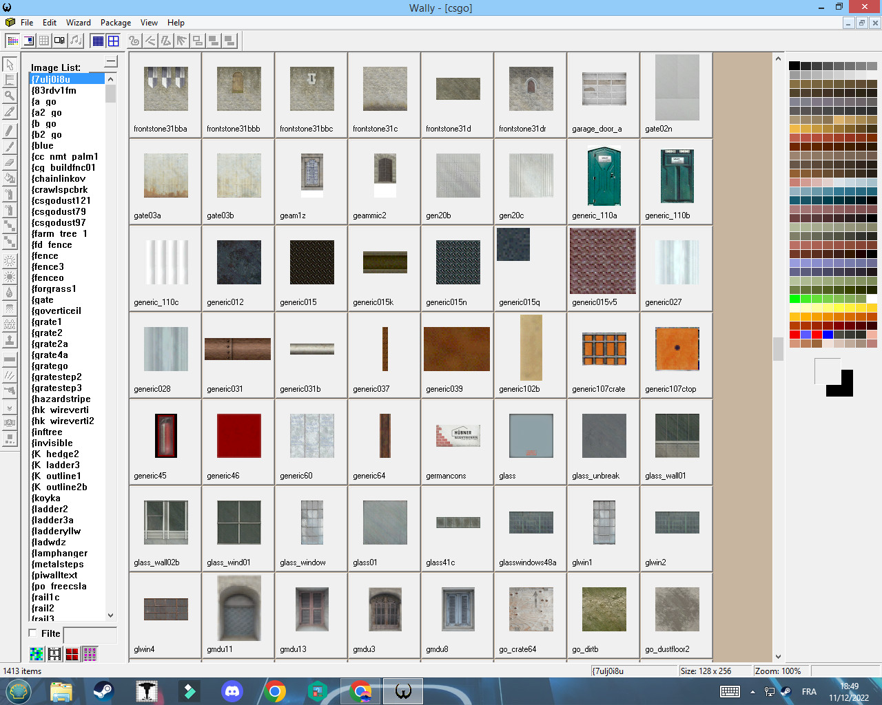Collapse the Image List panel with the minus button
This screenshot has width=882, height=705.
point(111,62)
